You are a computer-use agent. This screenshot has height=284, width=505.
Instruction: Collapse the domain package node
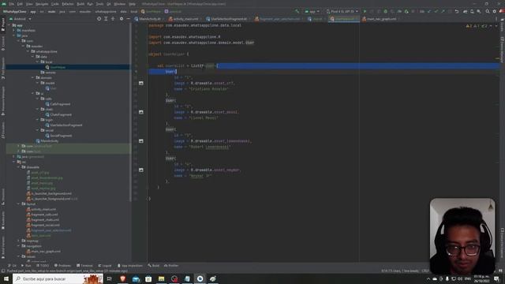(32, 77)
